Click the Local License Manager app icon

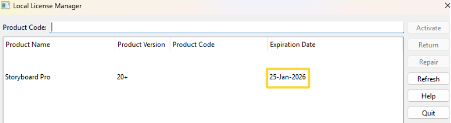[x=5, y=5]
